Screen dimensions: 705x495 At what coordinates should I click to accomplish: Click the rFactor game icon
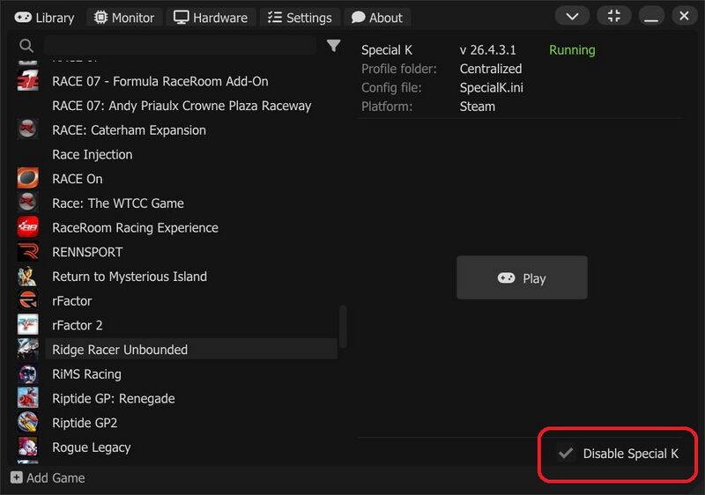tap(28, 300)
